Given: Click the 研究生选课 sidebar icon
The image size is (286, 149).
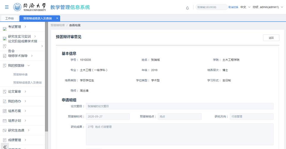Looking at the screenshot, I should coord(4,130).
